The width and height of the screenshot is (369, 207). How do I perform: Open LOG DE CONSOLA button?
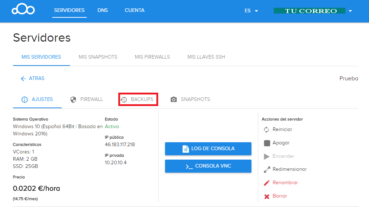point(208,149)
